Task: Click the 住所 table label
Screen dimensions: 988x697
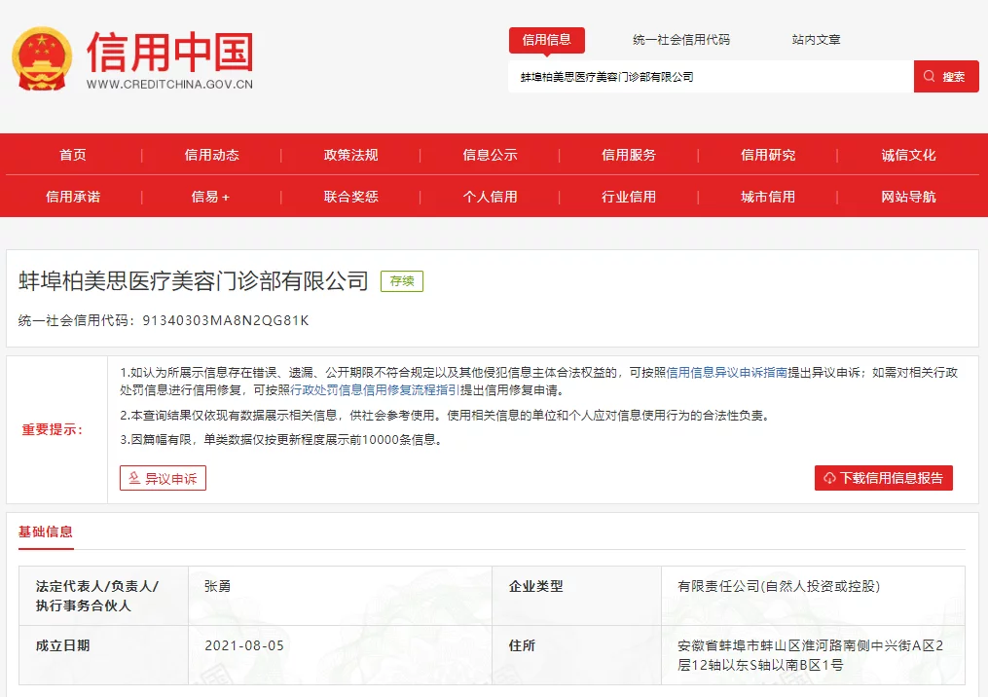Action: tap(523, 646)
